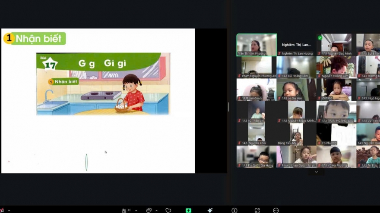Expand the video options caret
The image size is (380, 213).
[9, 210]
